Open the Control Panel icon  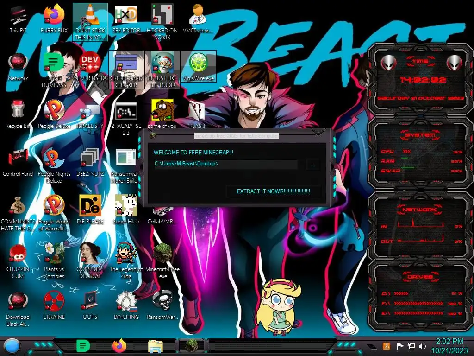pyautogui.click(x=18, y=163)
